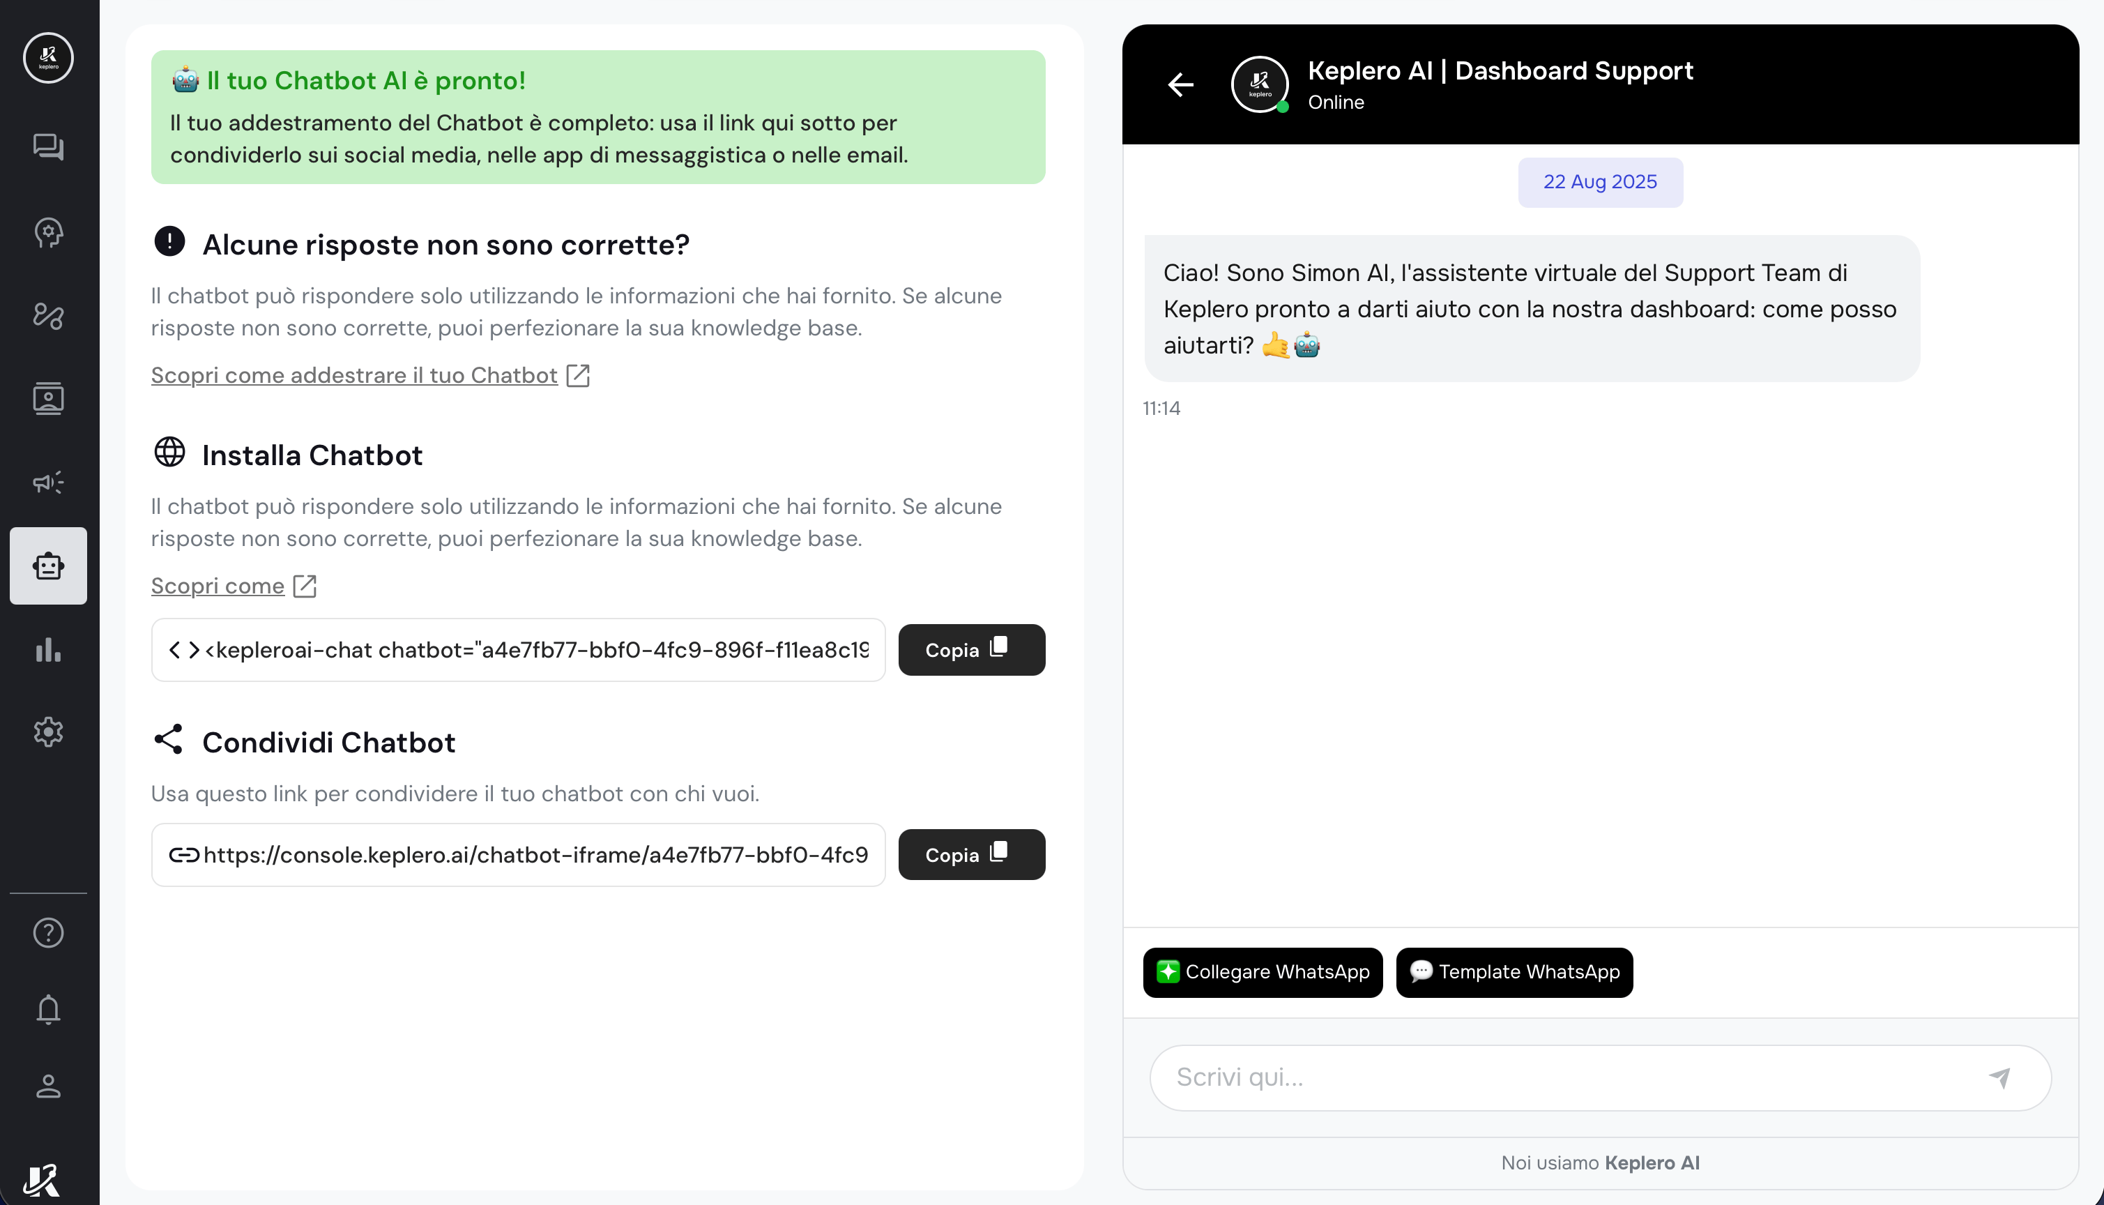Click the 'Collegare WhatsApp' quick reply
The image size is (2104, 1205).
click(1263, 973)
